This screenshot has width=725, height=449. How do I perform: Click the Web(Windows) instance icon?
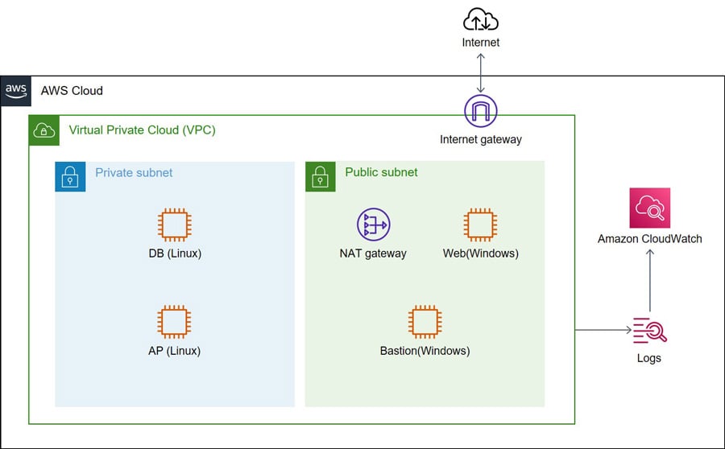point(480,224)
